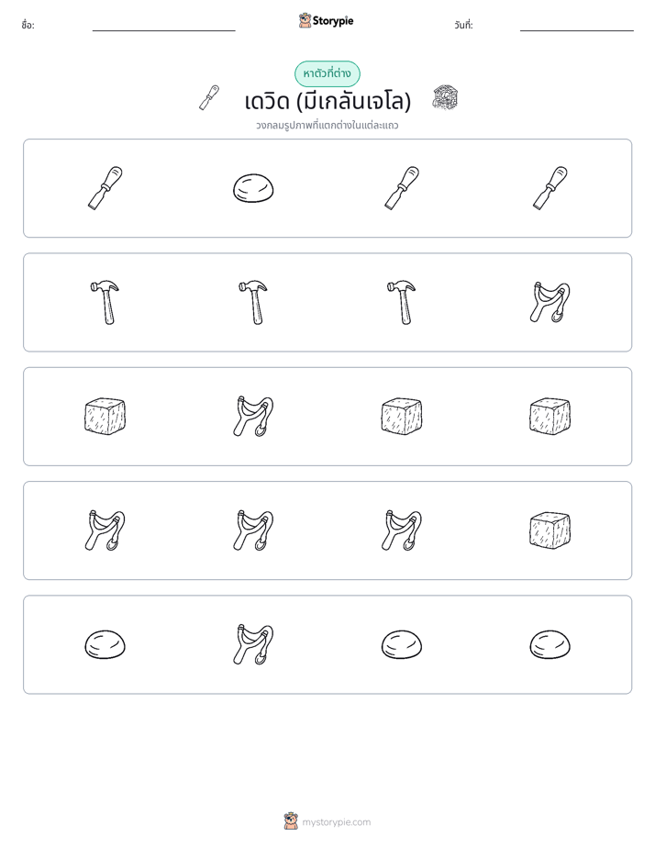Circle the slingshot in the hammer row

[x=550, y=302]
